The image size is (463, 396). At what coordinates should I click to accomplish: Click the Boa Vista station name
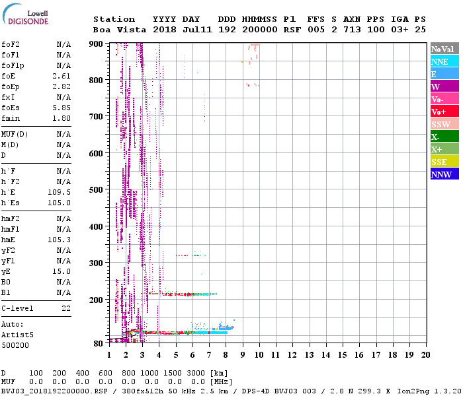(120, 30)
